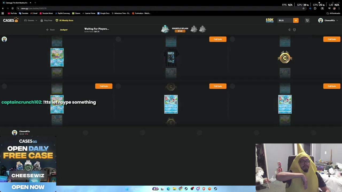Expand the CheeseW1z account dropdown

click(x=337, y=21)
